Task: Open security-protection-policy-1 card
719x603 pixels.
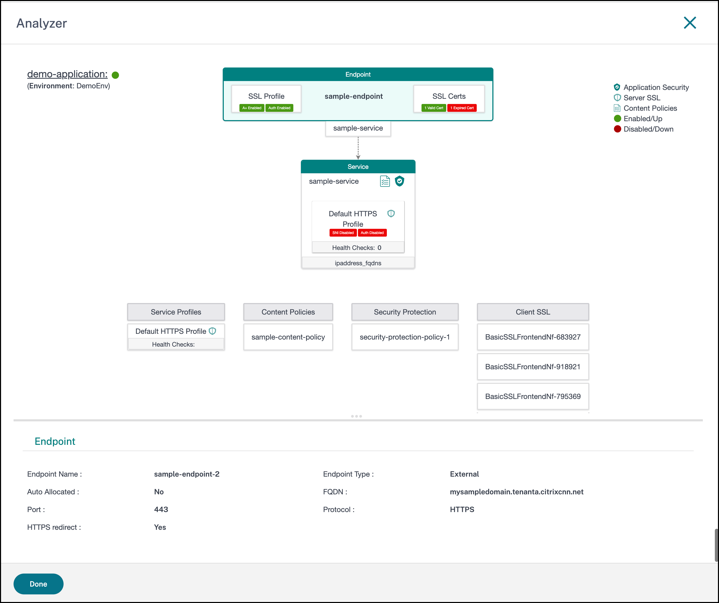Action: 405,337
